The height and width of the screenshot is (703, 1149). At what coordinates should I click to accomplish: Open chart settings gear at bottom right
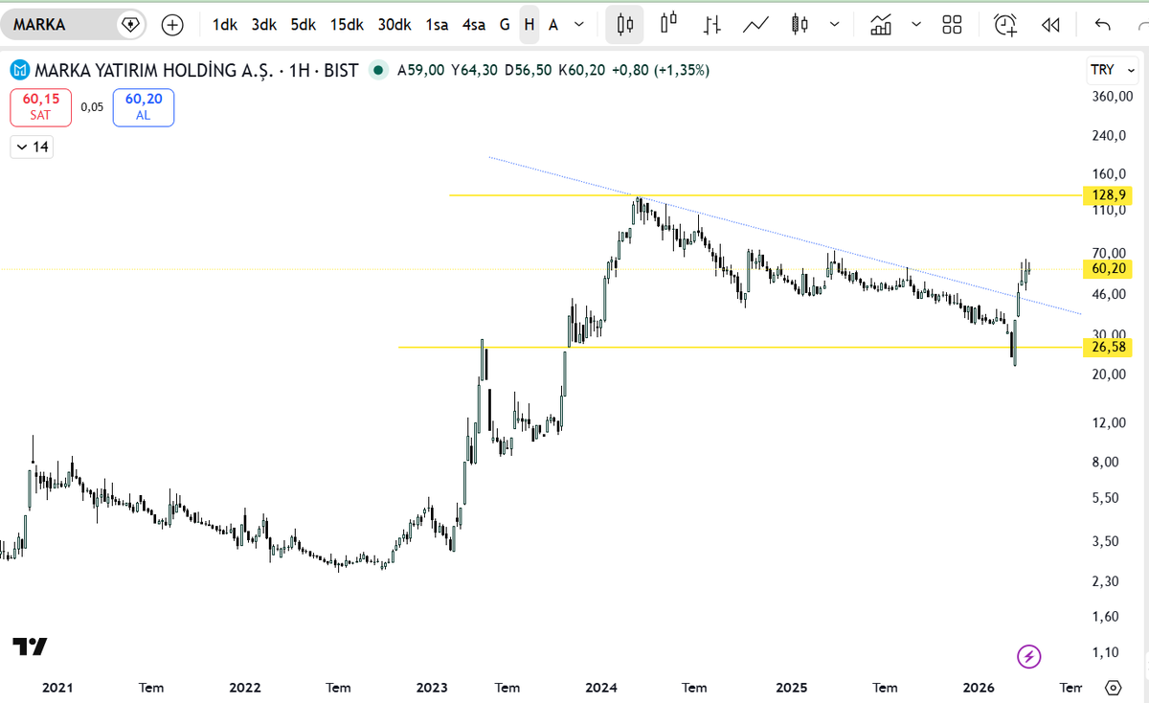1113,688
